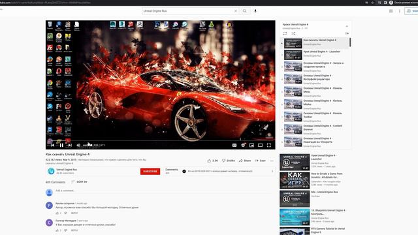Click the save playlist icon in playlist header
This screenshot has width=418, height=235.
[x=347, y=33]
